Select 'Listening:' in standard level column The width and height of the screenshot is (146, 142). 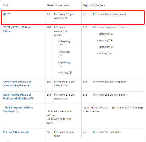65,42
